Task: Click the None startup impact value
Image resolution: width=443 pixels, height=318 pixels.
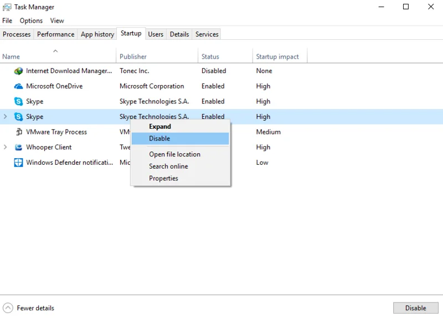Action: click(264, 71)
